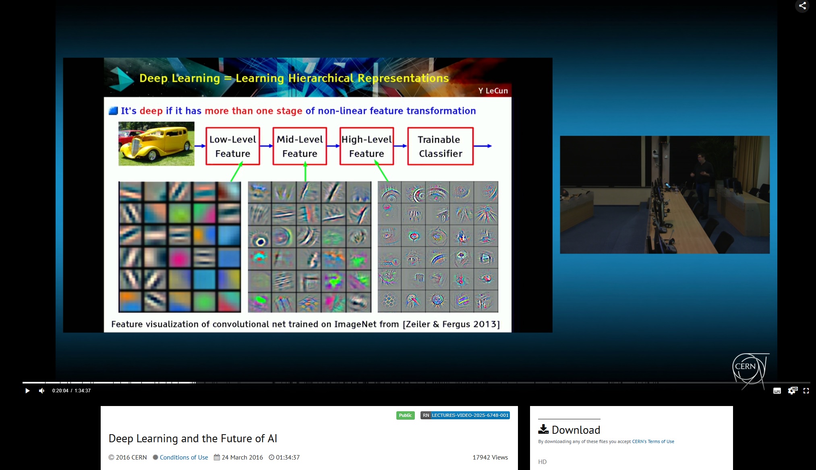This screenshot has height=470, width=816.
Task: Click the clock duration icon
Action: pos(271,458)
